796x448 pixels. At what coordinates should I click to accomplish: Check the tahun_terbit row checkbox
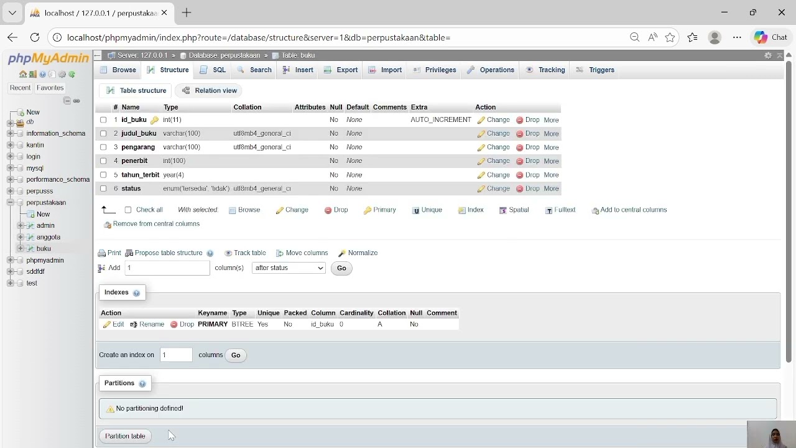[x=103, y=175]
